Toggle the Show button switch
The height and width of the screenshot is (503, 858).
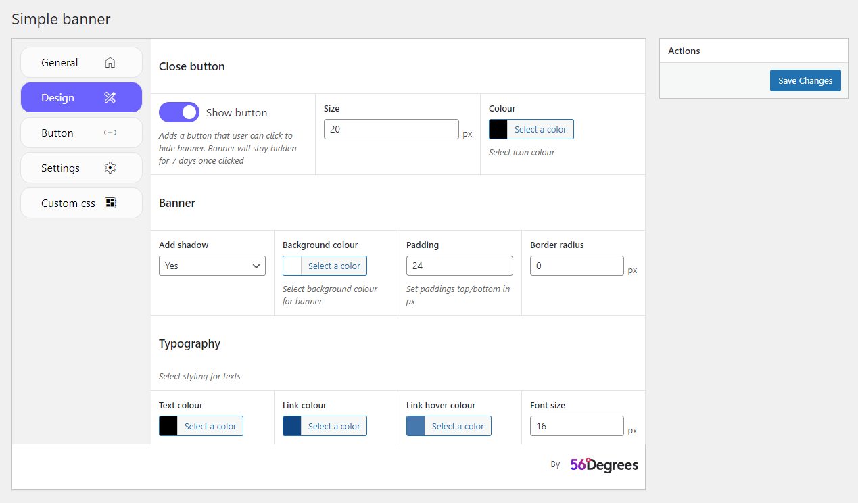179,113
